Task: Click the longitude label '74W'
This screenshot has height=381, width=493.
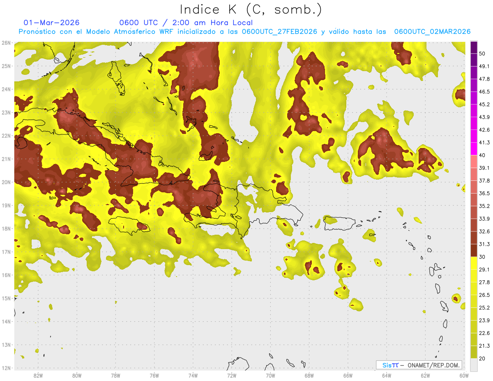Action: [193, 375]
